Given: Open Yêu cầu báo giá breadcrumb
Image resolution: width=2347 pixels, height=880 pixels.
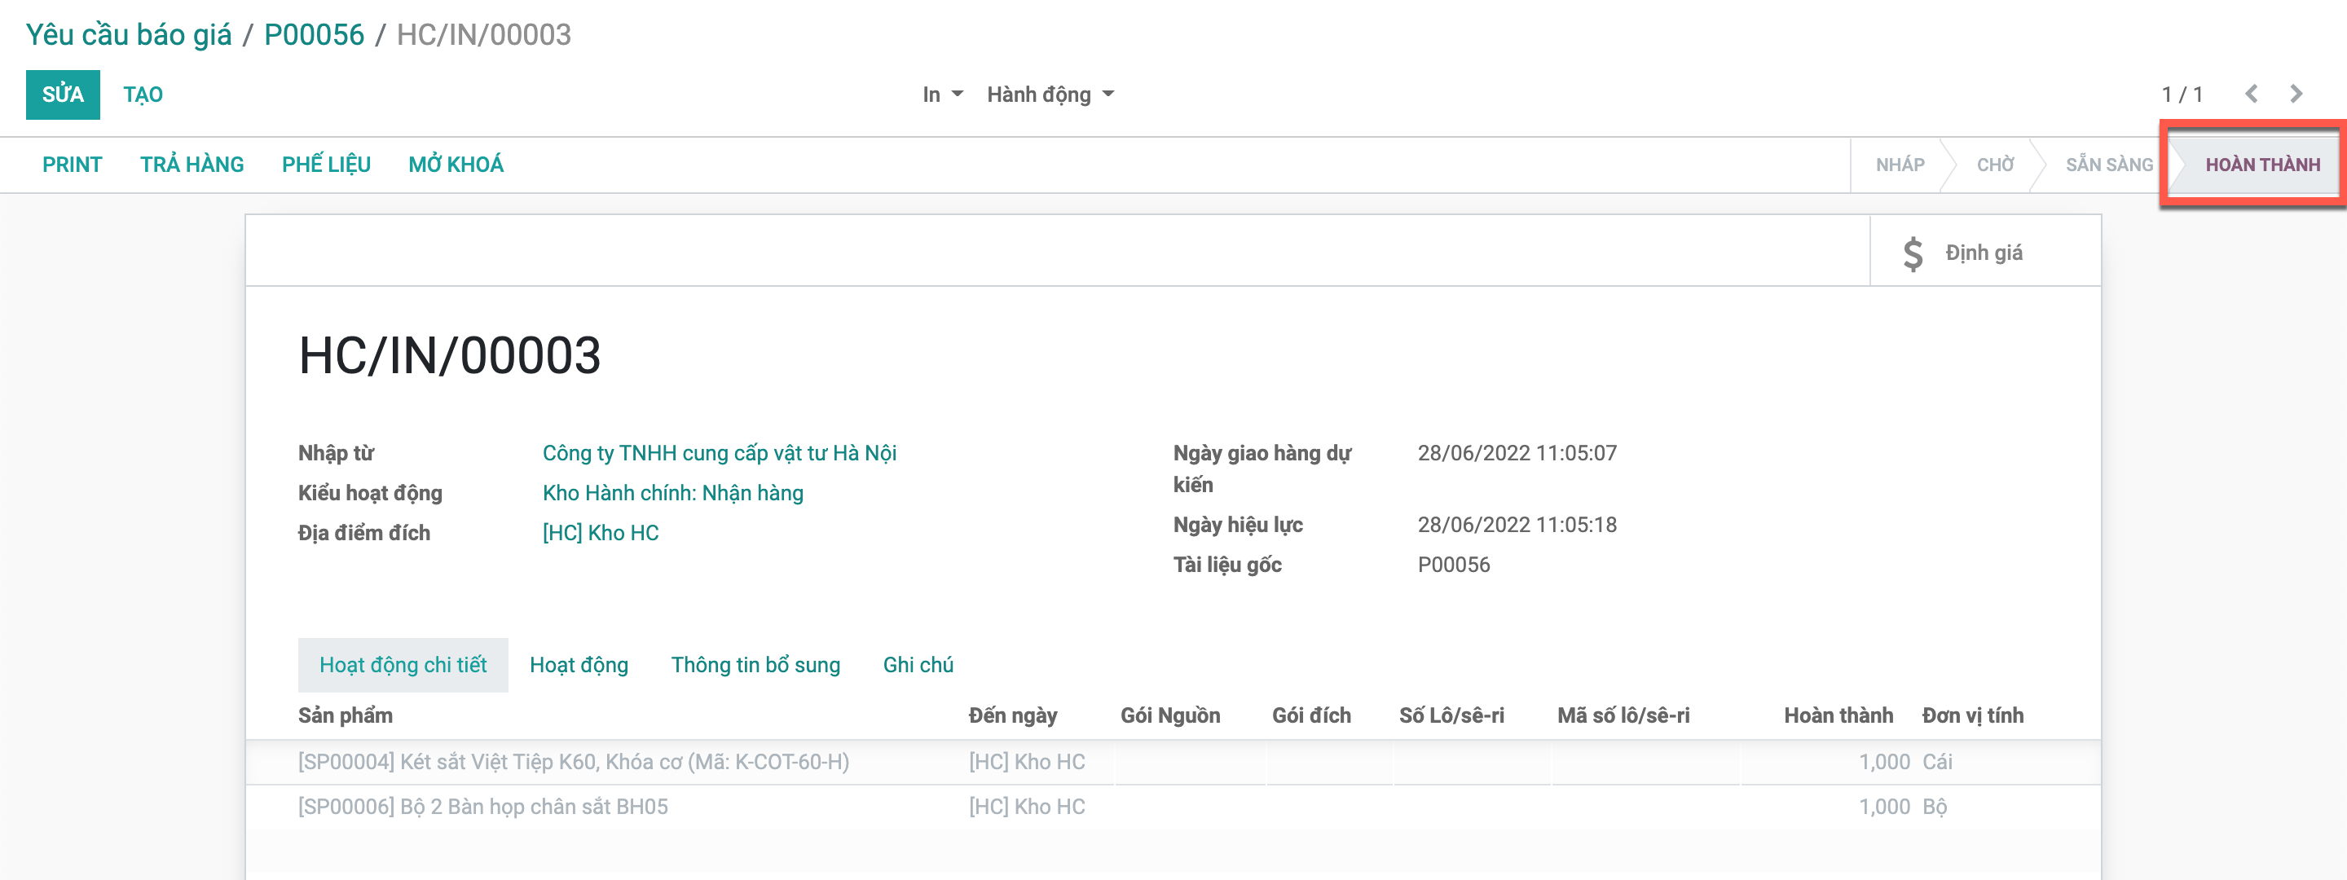Looking at the screenshot, I should click(x=129, y=33).
